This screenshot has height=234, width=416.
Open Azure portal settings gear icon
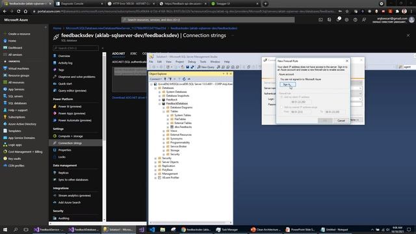[346, 19]
